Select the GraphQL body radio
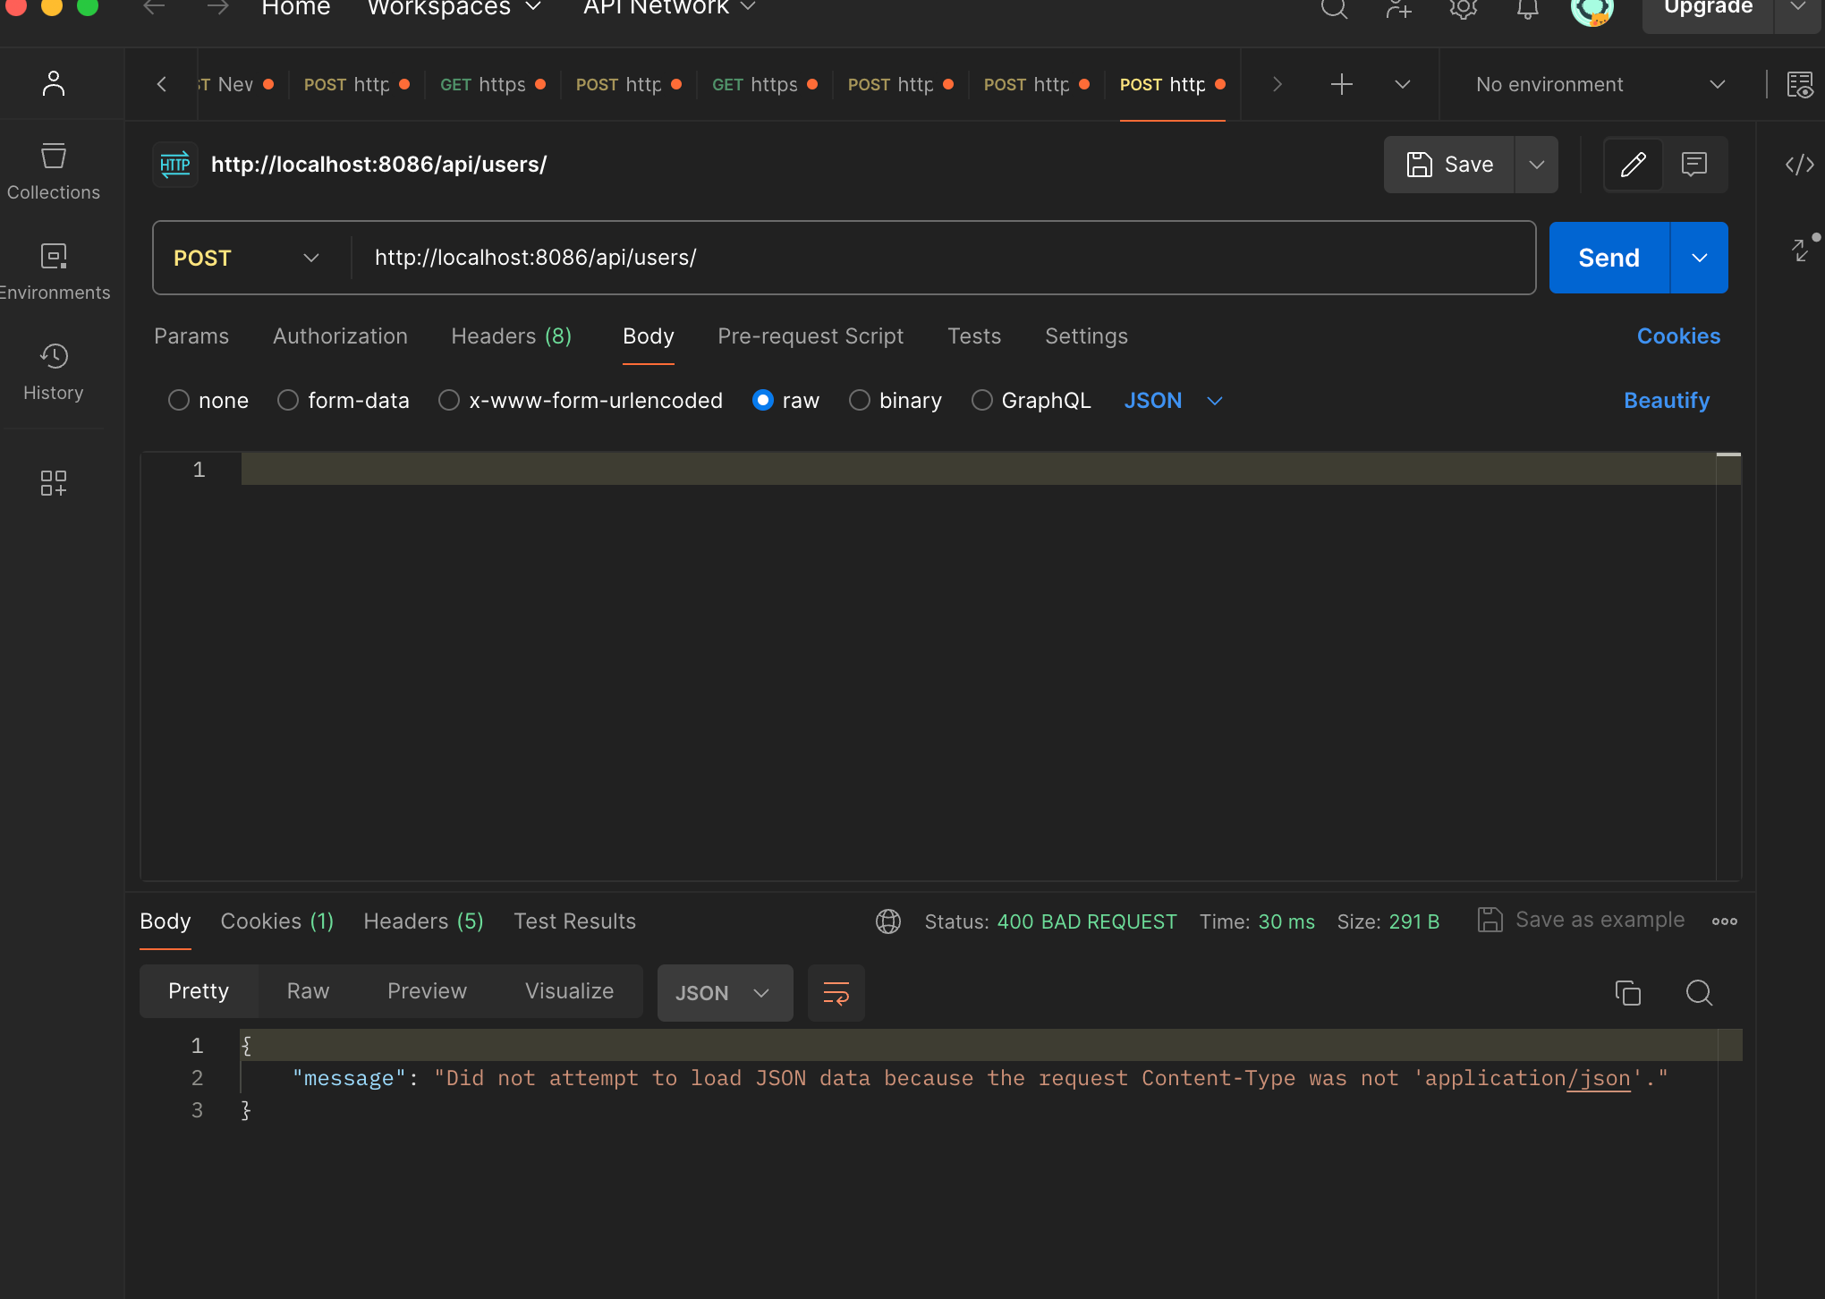The height and width of the screenshot is (1299, 1825). click(982, 401)
